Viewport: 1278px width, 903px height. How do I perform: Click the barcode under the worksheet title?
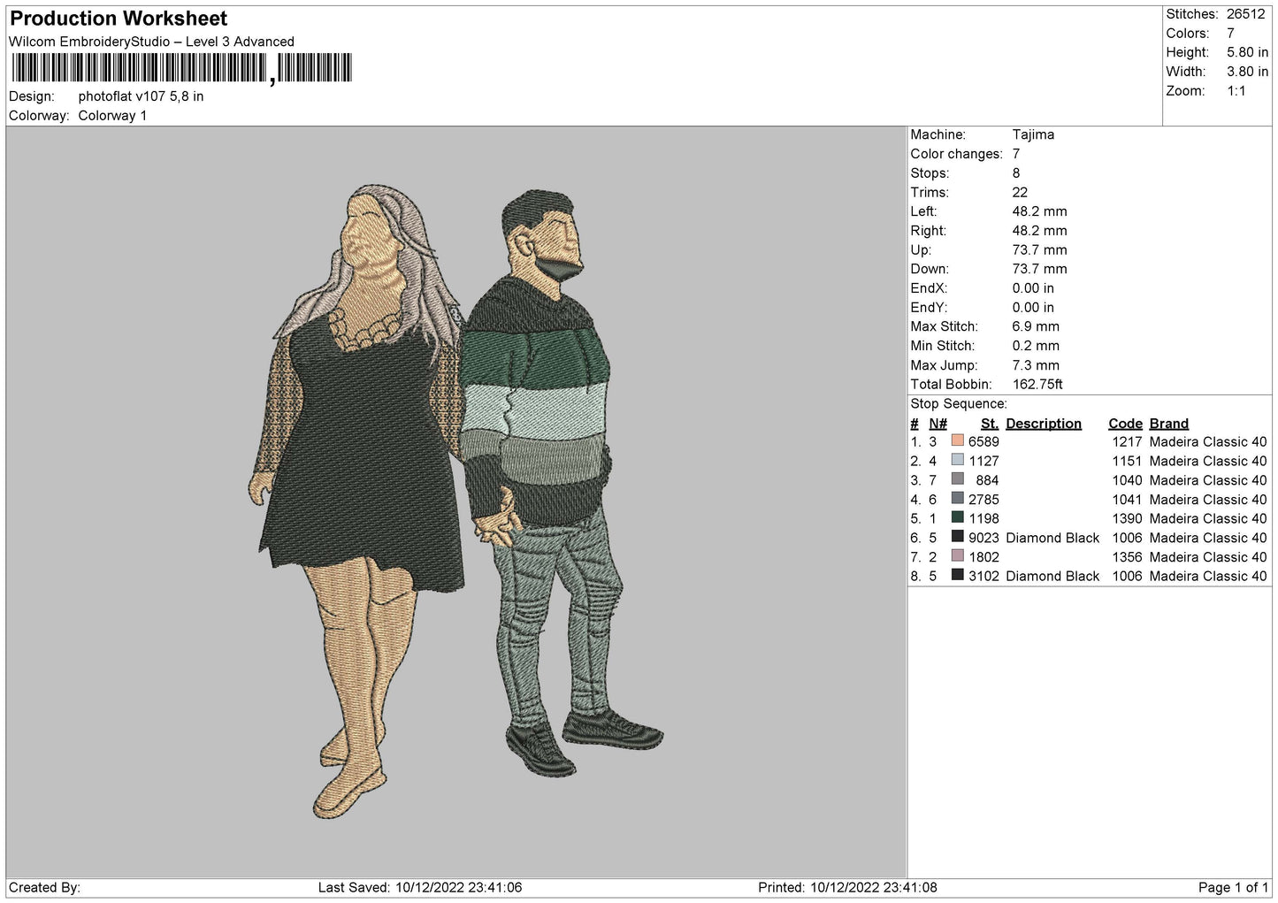(x=181, y=68)
